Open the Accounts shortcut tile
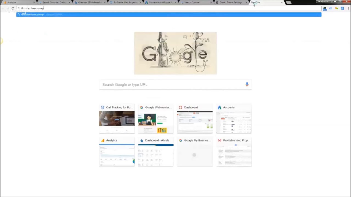 234,119
